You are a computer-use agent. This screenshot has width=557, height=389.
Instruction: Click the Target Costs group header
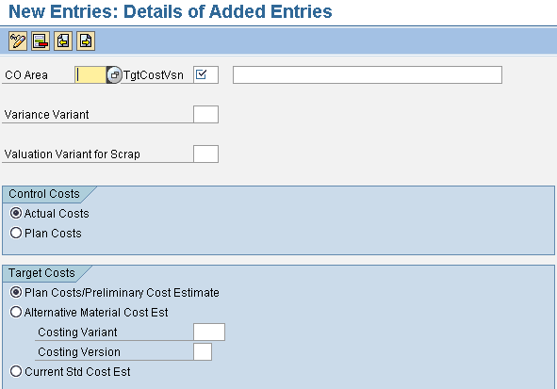(41, 273)
